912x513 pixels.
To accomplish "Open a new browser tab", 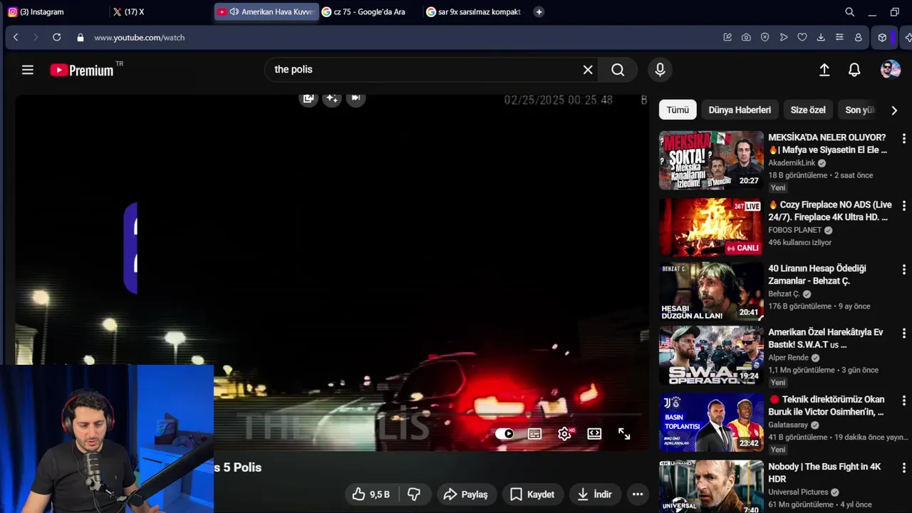I will (x=539, y=12).
